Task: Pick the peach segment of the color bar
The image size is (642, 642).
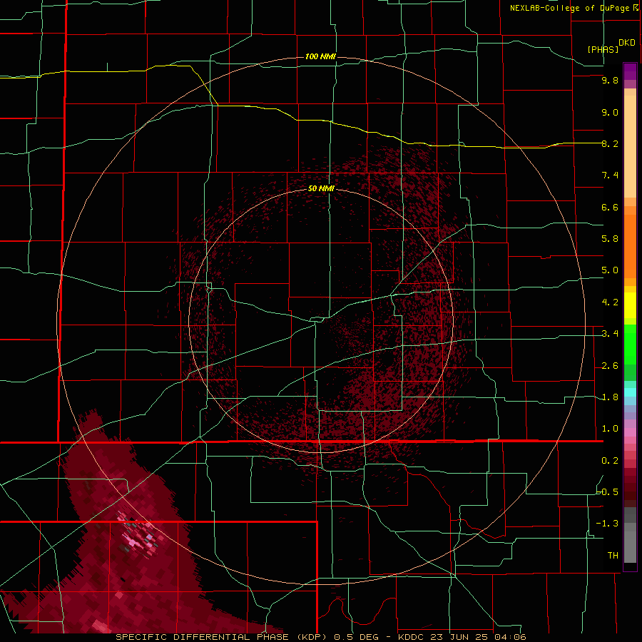Action: click(x=630, y=146)
